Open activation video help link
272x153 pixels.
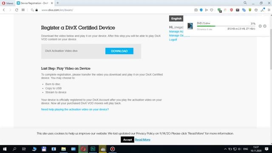click(x=75, y=110)
